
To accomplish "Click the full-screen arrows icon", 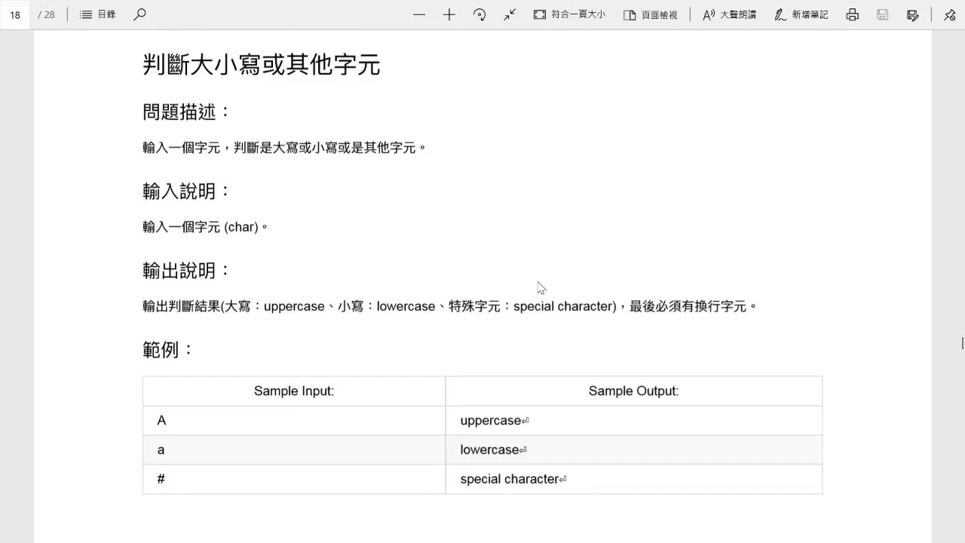I will [x=510, y=14].
